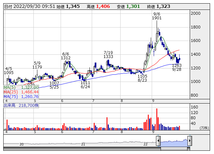Click the 9/6 1901 peak price label
Image resolution: width=214 pixels, height=154 pixels.
[x=157, y=16]
